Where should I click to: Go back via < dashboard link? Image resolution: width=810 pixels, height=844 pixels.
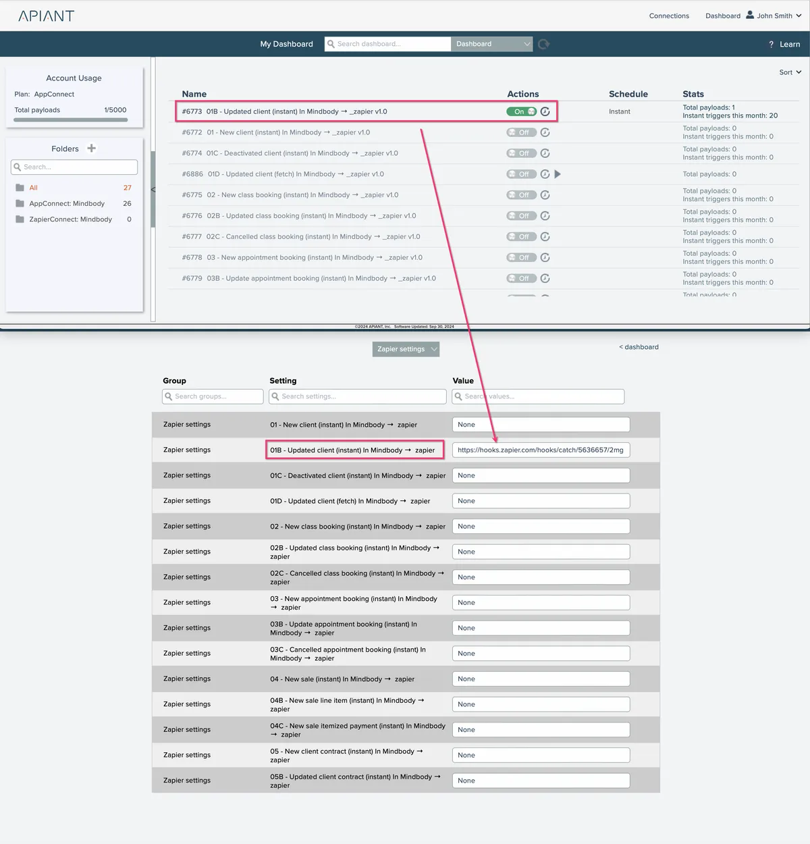[639, 347]
